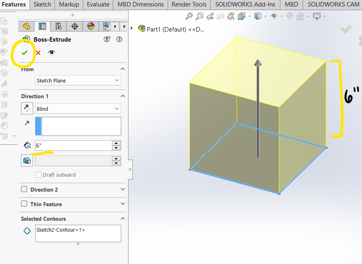Screen dimensions: 362x264
Task: Open Hide/Show Items dropdown arrow
Action: [282, 17]
